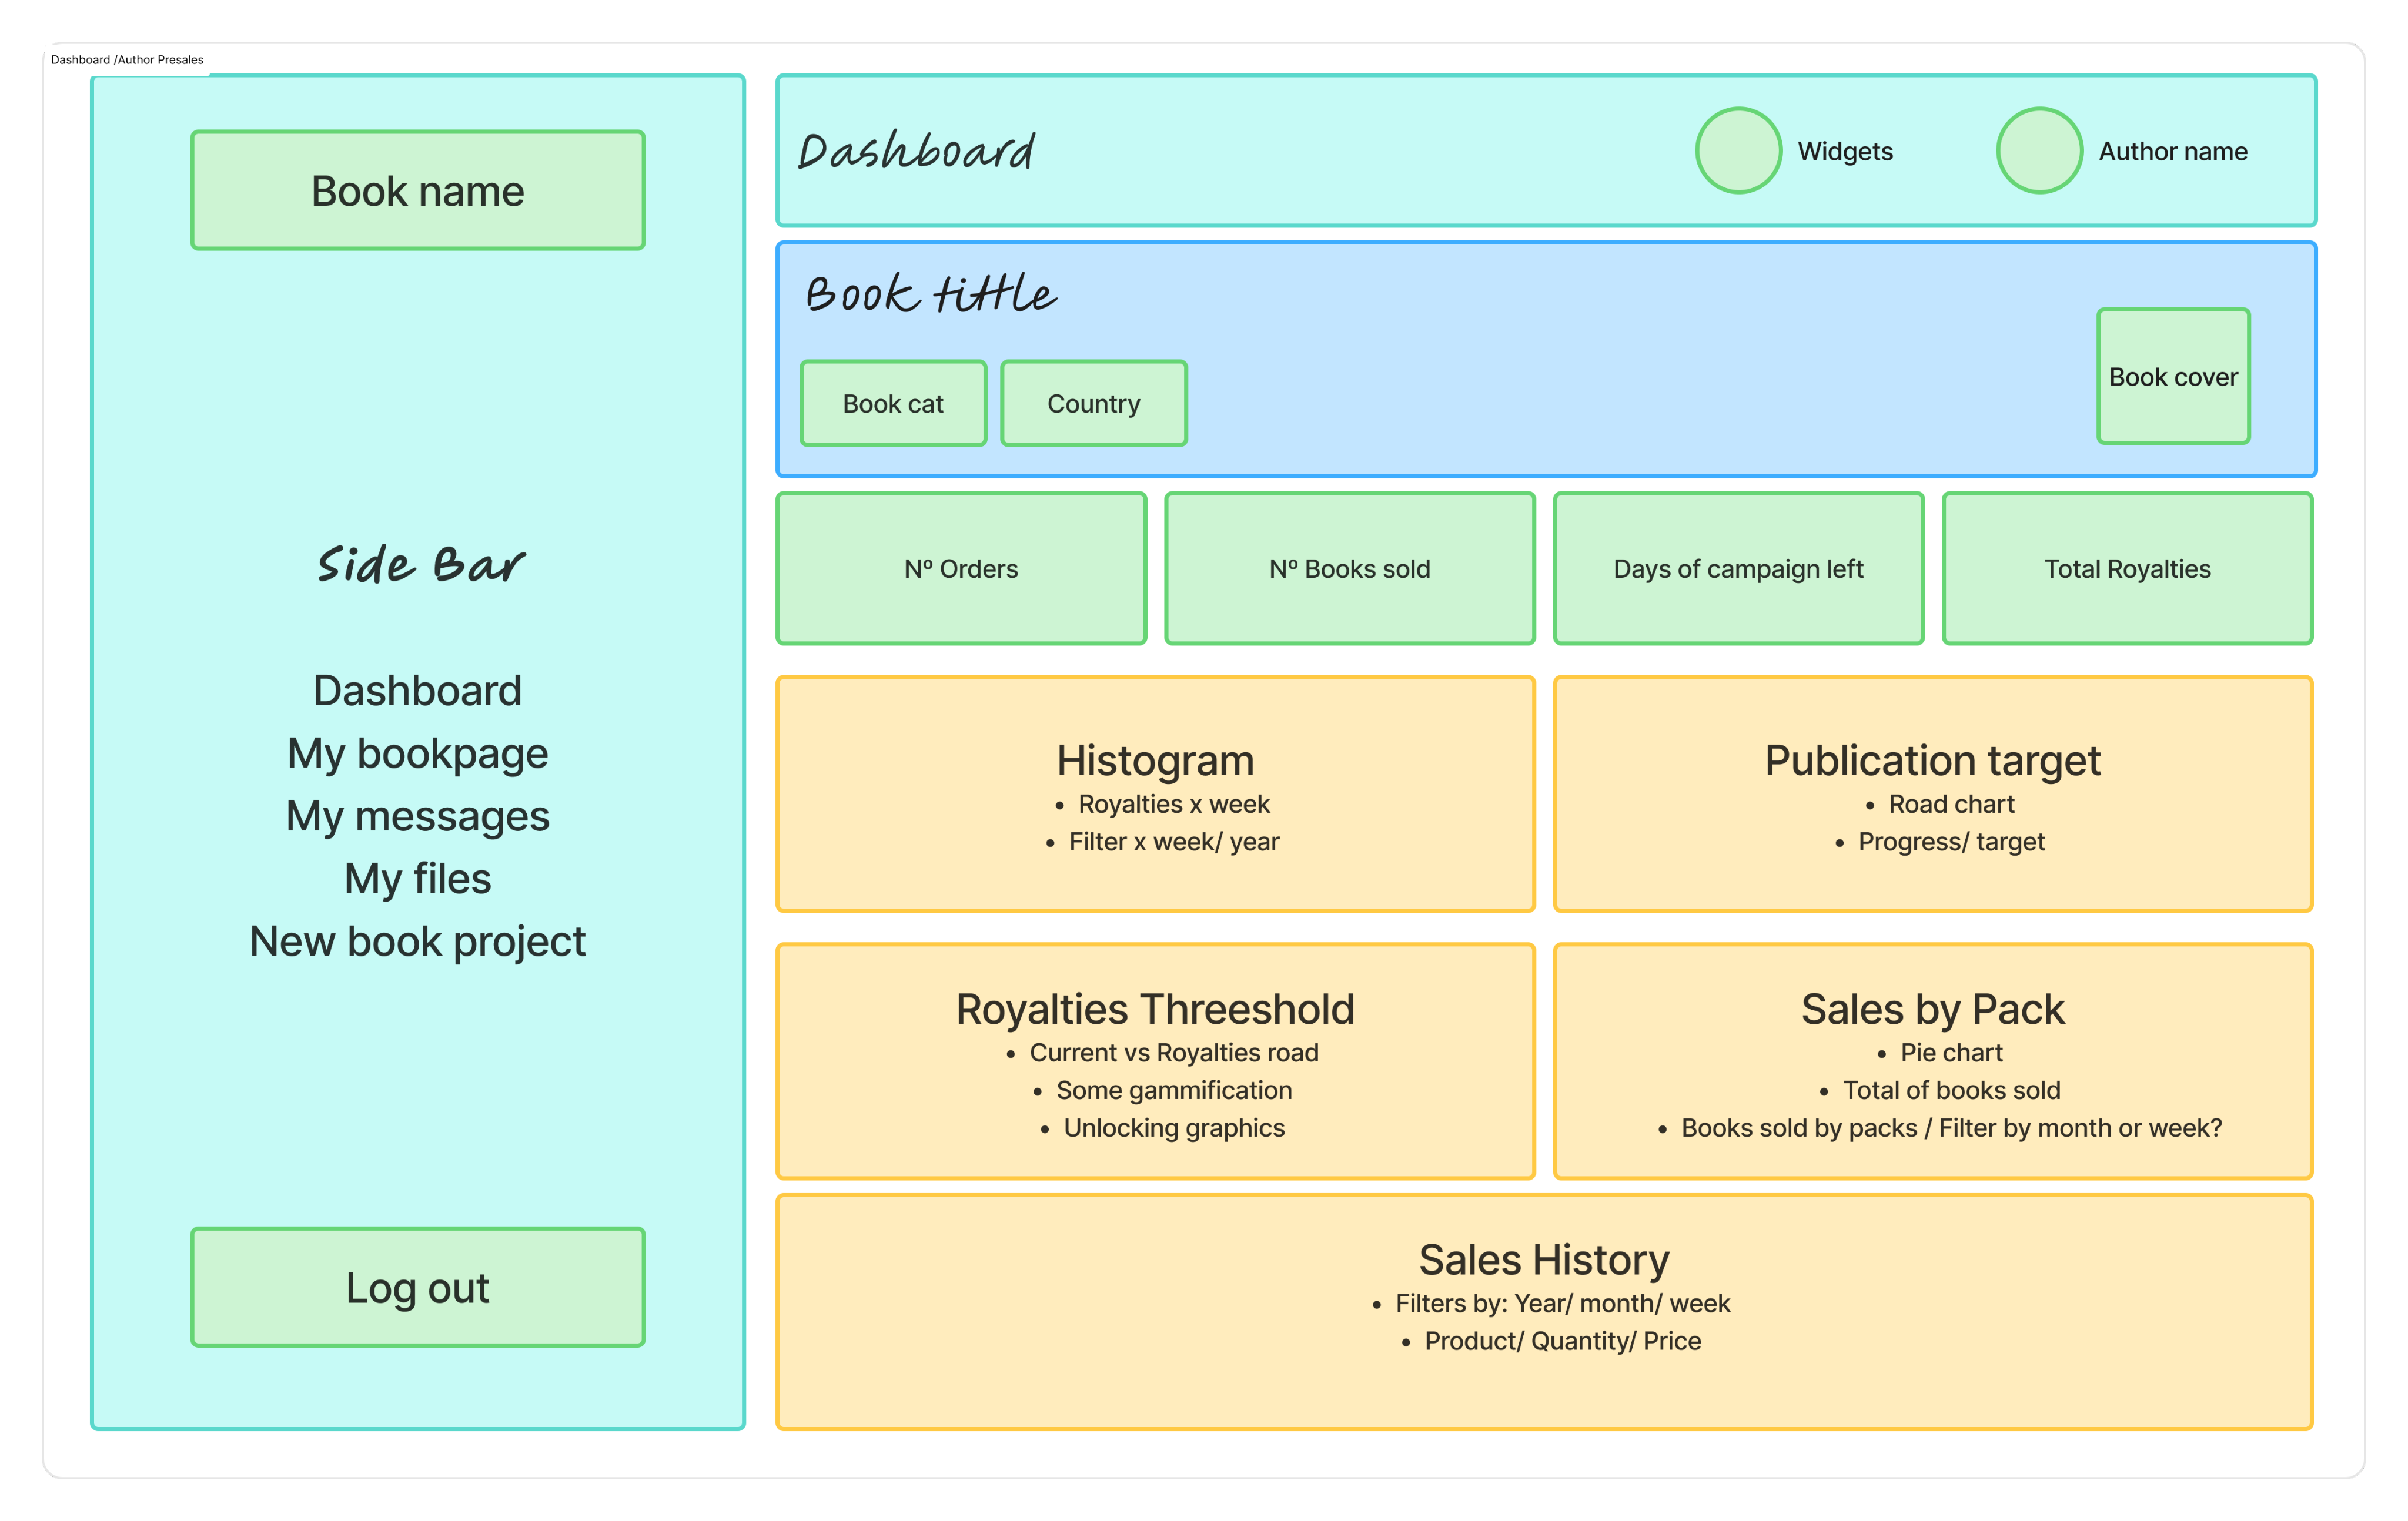Click the Widgets circle icon

click(1738, 150)
